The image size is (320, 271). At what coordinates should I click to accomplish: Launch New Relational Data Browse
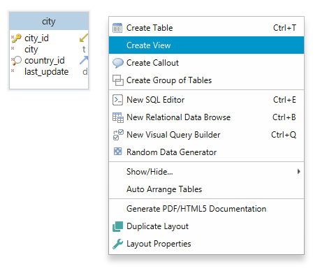(206, 117)
